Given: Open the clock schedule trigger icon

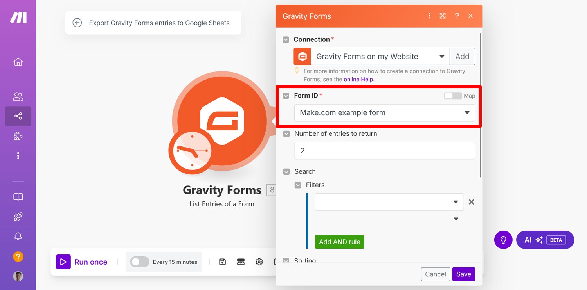Looking at the screenshot, I should pyautogui.click(x=192, y=151).
